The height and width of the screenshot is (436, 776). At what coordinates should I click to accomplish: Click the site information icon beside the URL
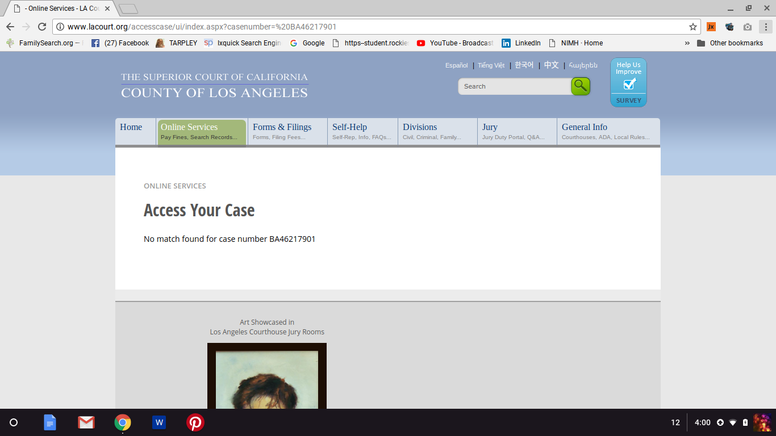click(x=60, y=27)
